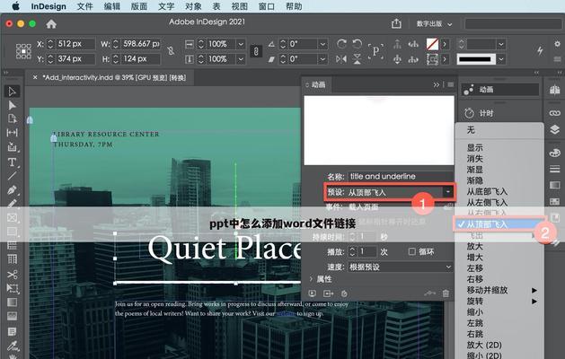Viewport: 565px width, 359px height.
Task: Click the Share document icon
Action: pos(396,23)
